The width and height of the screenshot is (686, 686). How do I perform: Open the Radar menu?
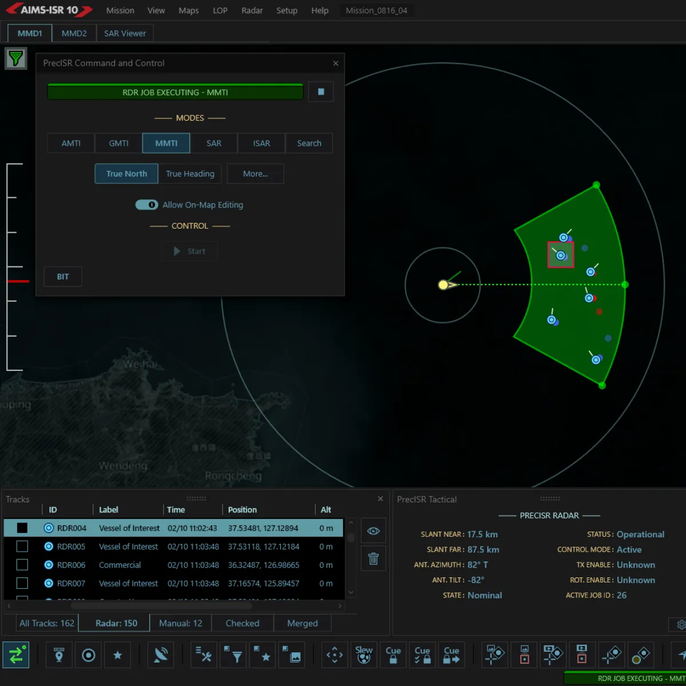[252, 10]
